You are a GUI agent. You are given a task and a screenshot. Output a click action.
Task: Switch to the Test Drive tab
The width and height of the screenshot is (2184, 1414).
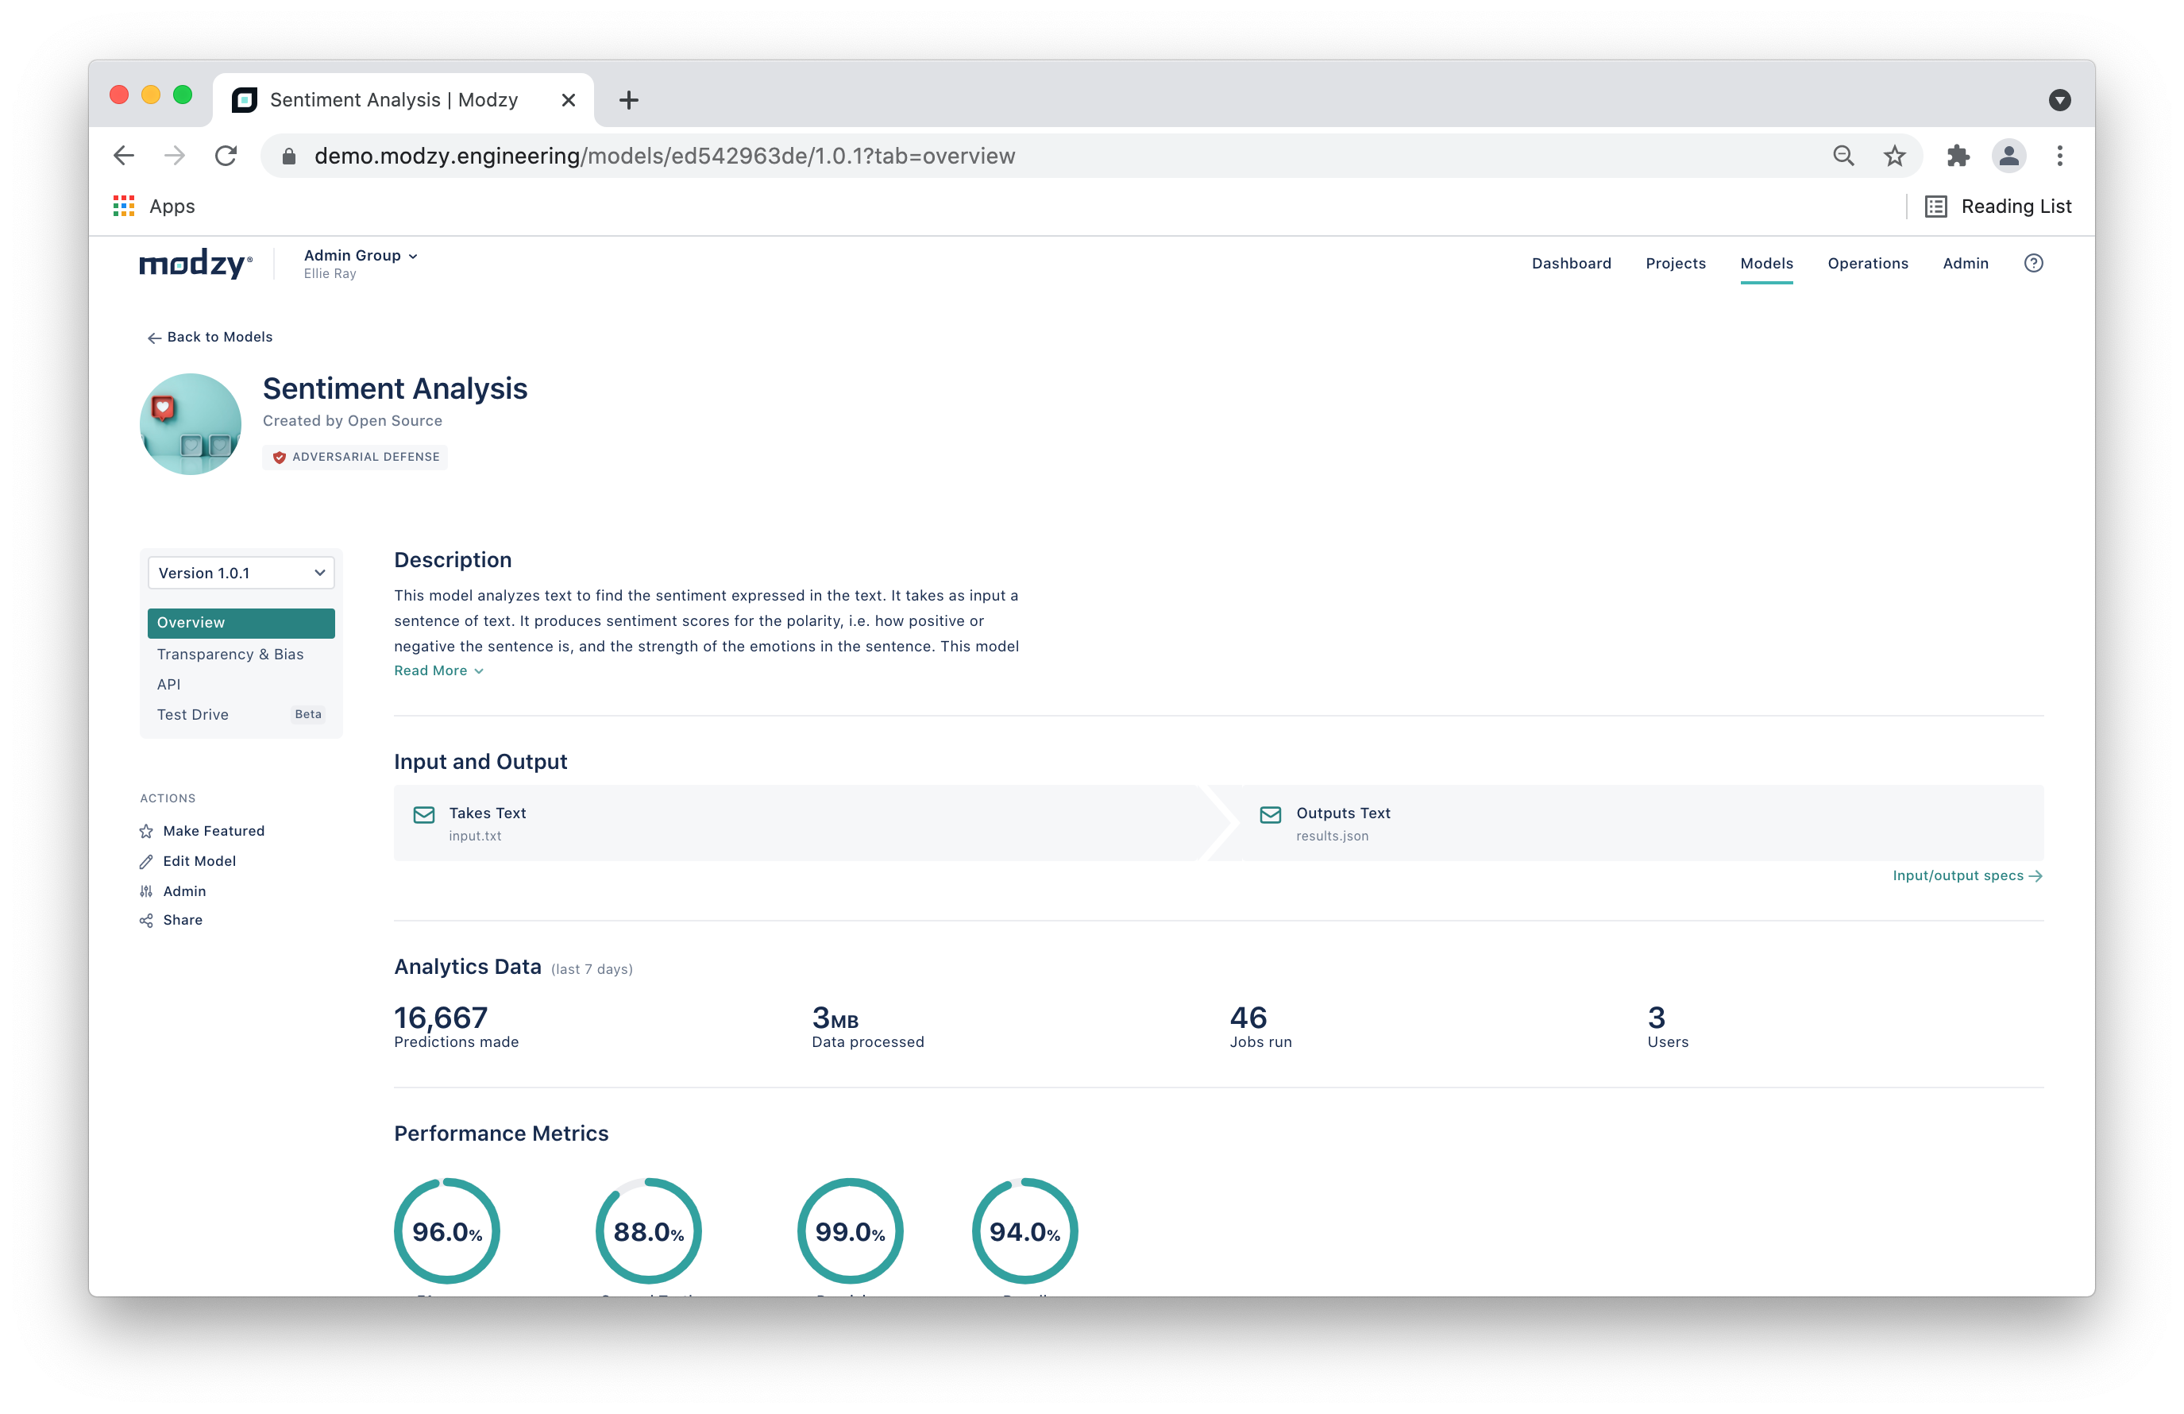[193, 715]
